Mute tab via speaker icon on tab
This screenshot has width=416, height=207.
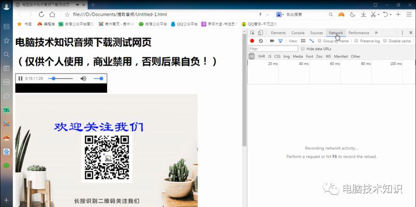pyautogui.click(x=78, y=5)
